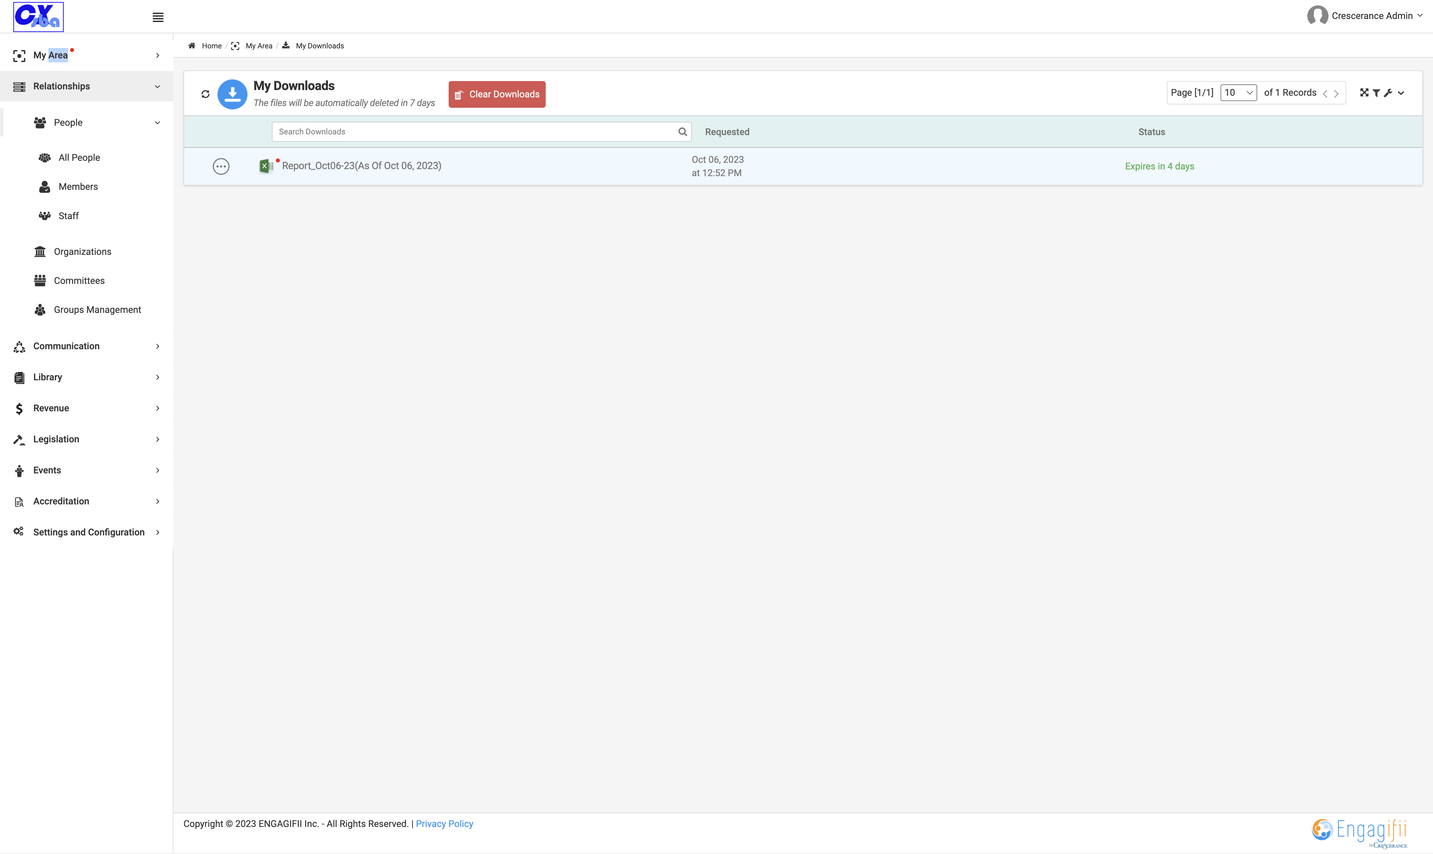This screenshot has width=1433, height=854.
Task: Toggle the hamburger sidebar menu
Action: [158, 17]
